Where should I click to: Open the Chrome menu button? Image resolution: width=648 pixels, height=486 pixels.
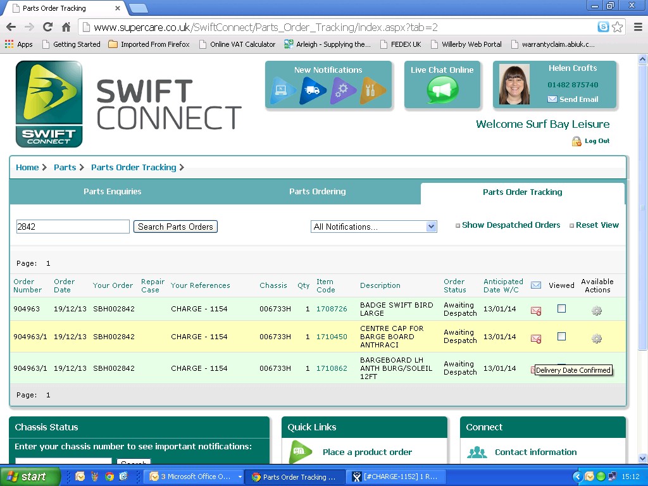click(637, 27)
